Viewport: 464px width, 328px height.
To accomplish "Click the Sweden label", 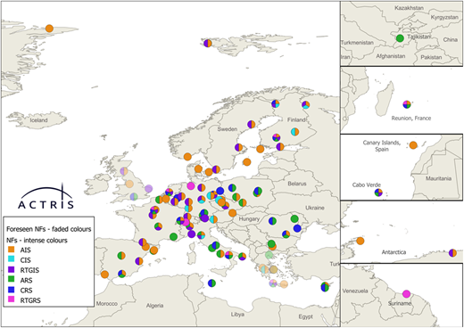I will pos(228,129).
